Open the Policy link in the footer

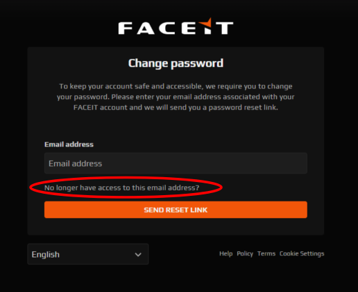tap(245, 254)
